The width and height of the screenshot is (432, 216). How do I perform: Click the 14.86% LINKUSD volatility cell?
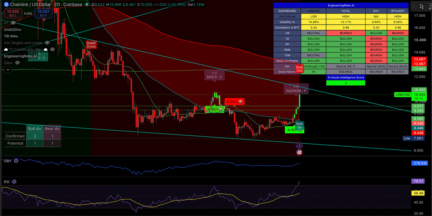314,22
